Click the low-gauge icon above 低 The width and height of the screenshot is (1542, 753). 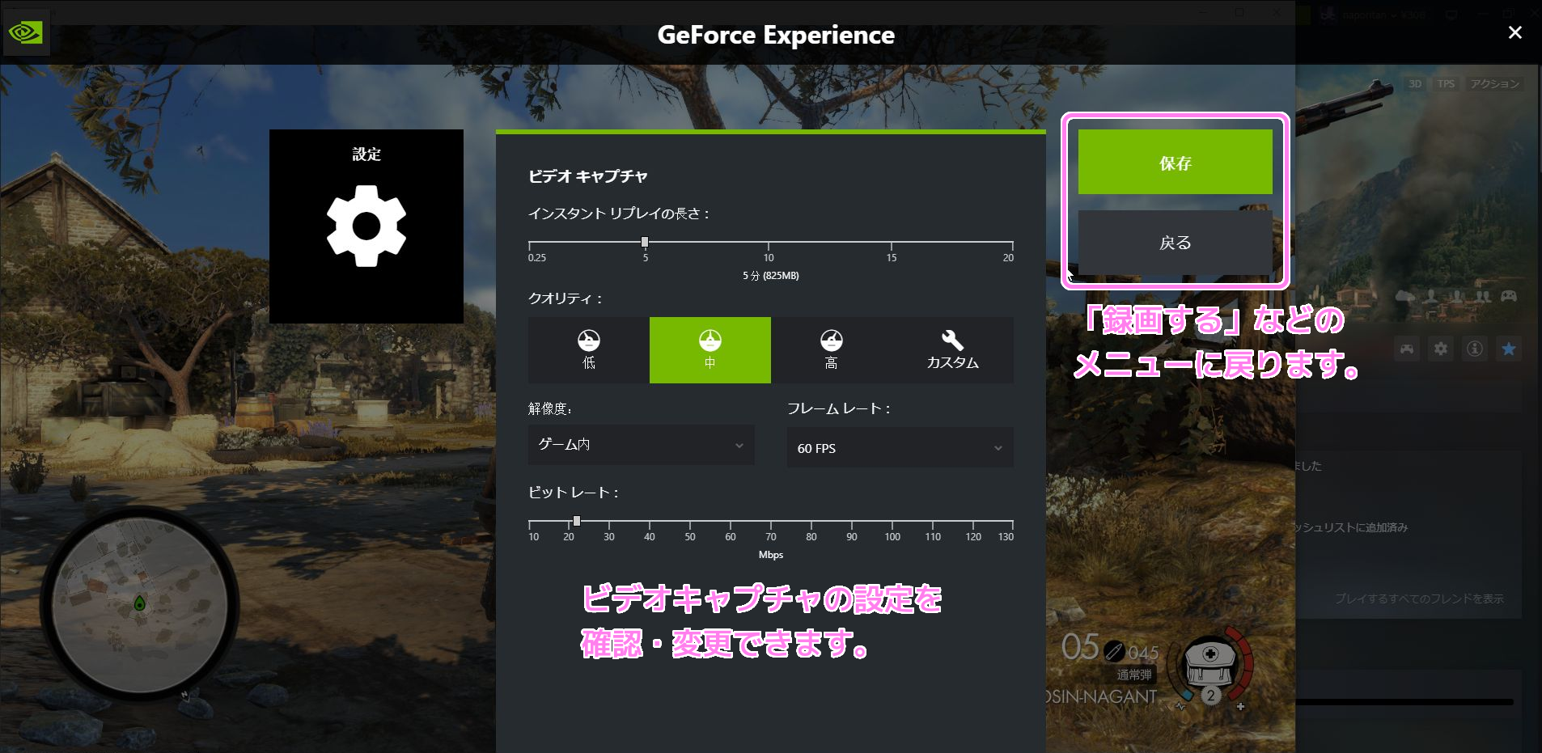point(588,341)
